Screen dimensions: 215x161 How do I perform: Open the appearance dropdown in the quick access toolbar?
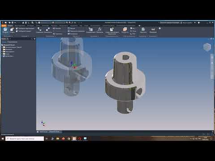coord(60,23)
